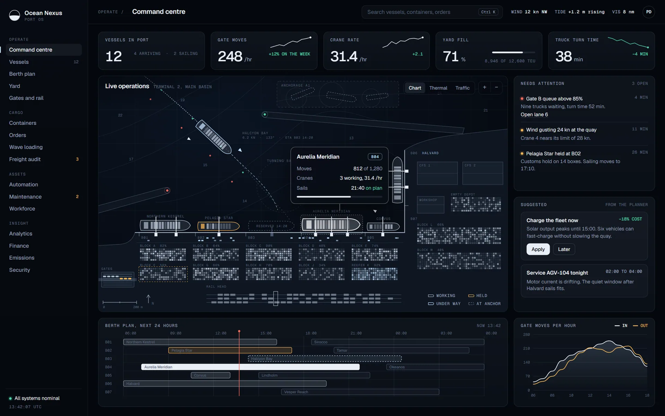Open Freight audit page
The height and width of the screenshot is (416, 665).
tap(44, 159)
